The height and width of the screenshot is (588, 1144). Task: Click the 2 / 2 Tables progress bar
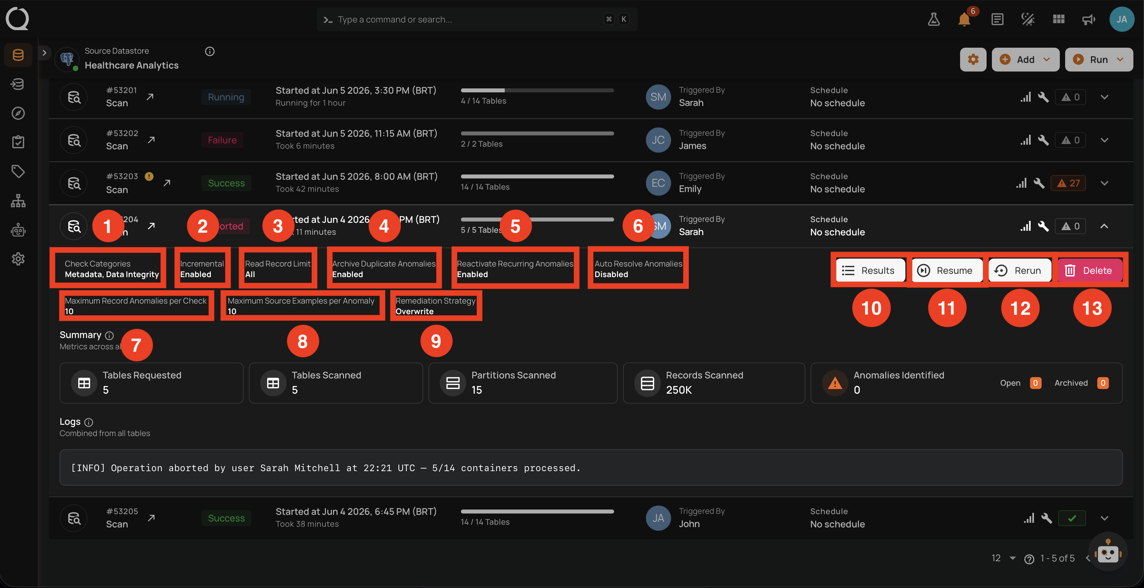(537, 133)
